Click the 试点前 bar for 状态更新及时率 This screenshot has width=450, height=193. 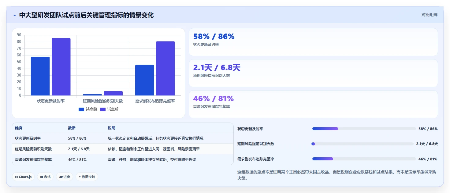point(40,76)
